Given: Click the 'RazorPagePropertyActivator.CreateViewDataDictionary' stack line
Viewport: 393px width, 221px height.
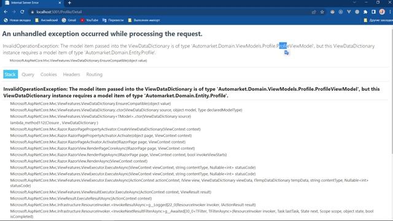Looking at the screenshot, I should (105, 130).
